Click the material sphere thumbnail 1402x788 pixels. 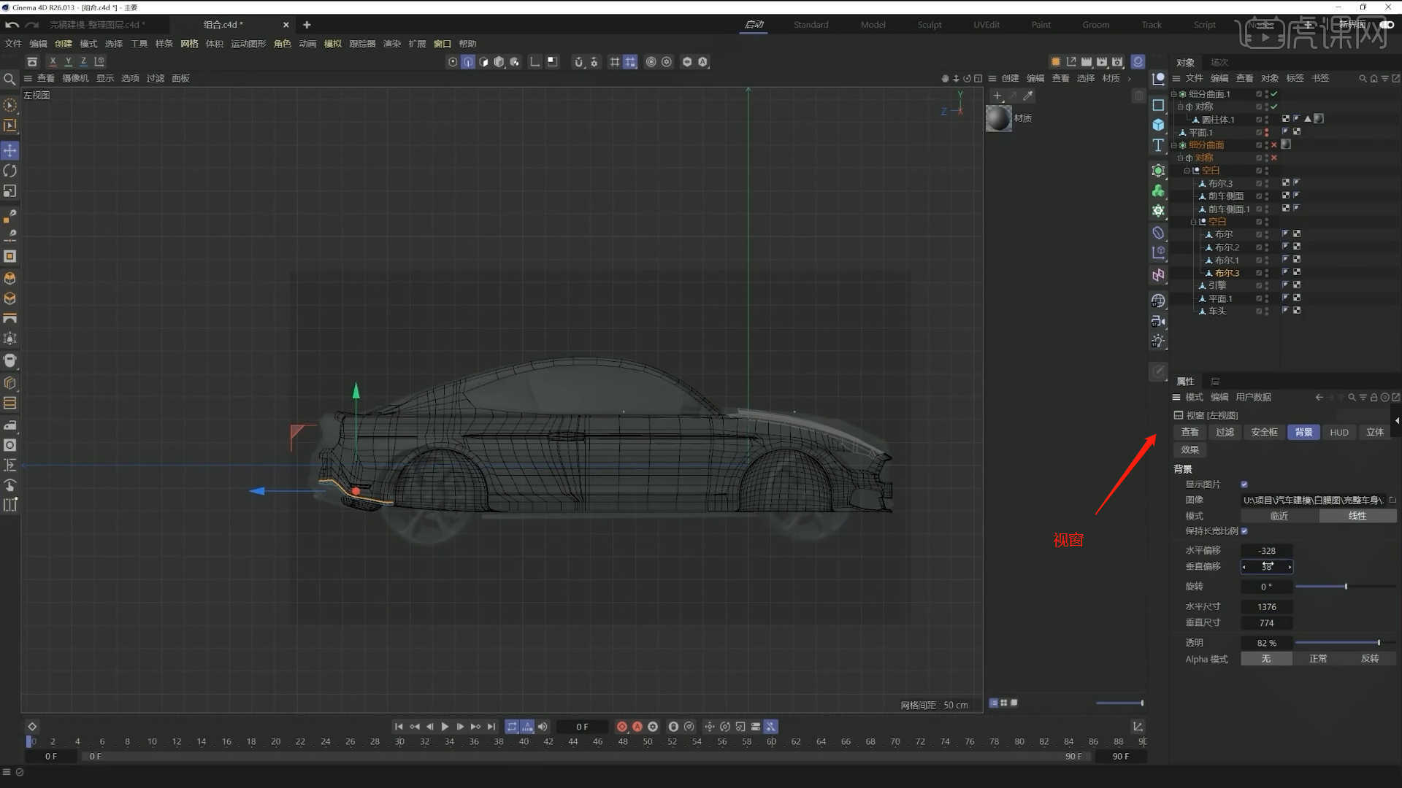pos(998,118)
